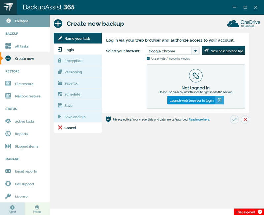Viewport: 264px width, 215px height.
Task: Click the Create new sidebar plus icon
Action: [8, 58]
